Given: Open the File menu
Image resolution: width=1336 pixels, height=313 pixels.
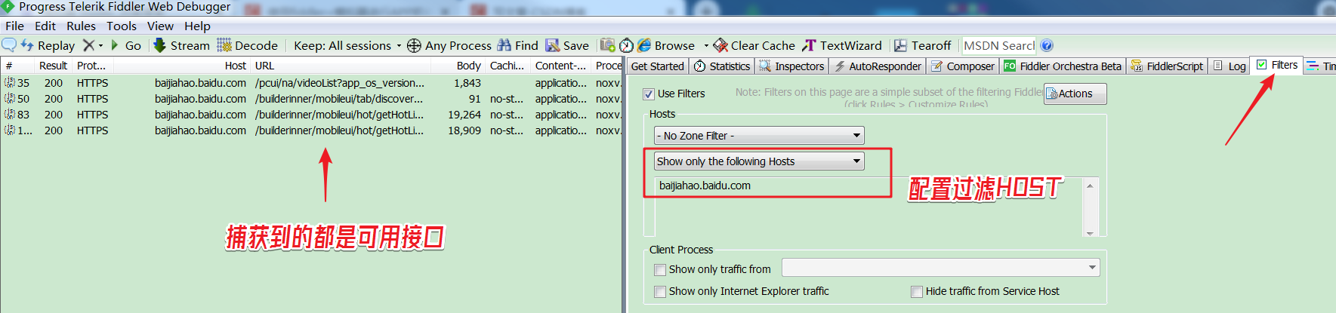Looking at the screenshot, I should point(14,26).
